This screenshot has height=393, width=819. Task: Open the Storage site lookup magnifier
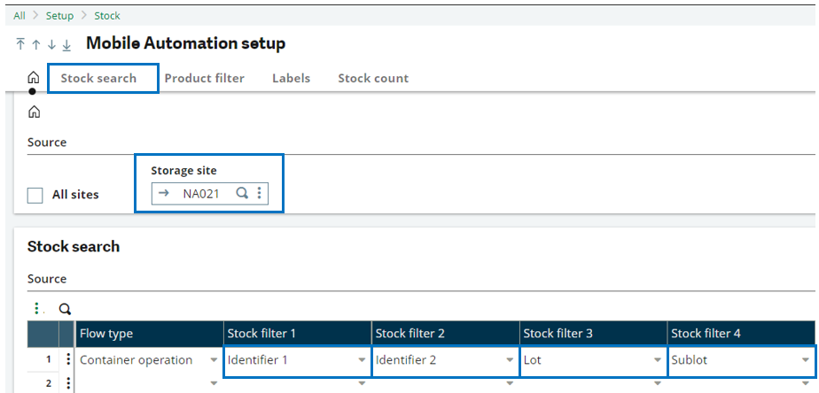click(242, 194)
